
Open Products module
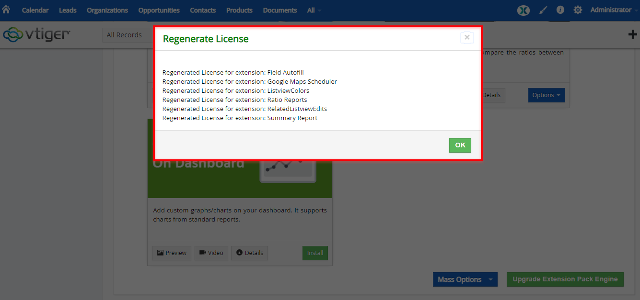(239, 10)
